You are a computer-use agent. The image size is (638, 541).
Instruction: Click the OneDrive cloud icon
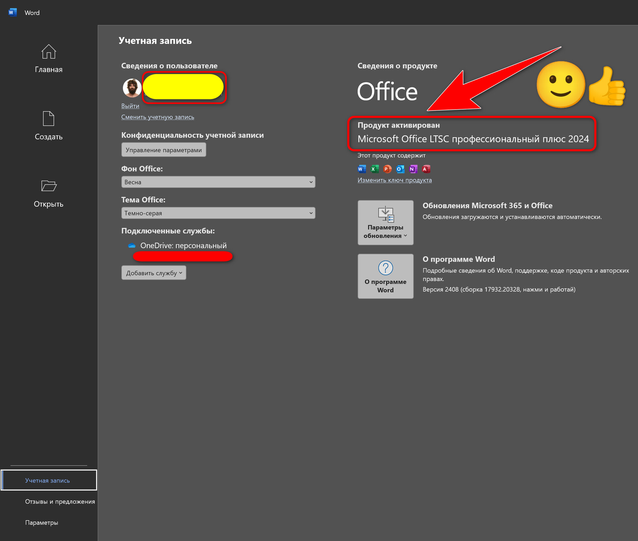pyautogui.click(x=132, y=246)
